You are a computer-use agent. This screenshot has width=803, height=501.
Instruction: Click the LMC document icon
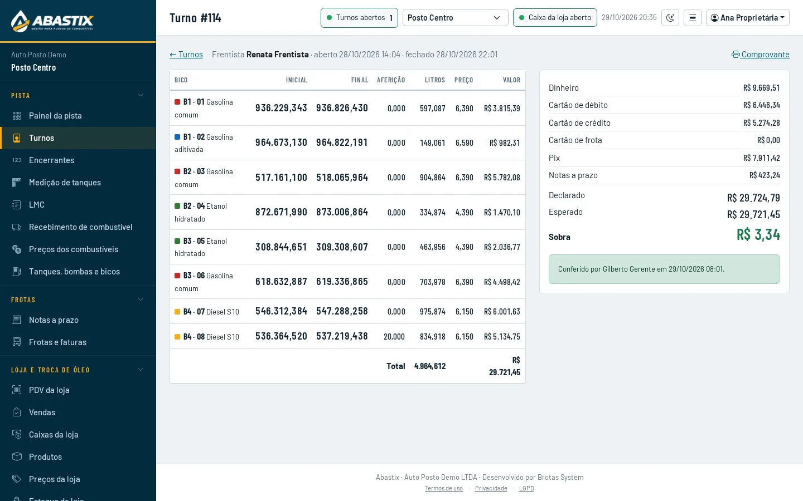point(17,205)
